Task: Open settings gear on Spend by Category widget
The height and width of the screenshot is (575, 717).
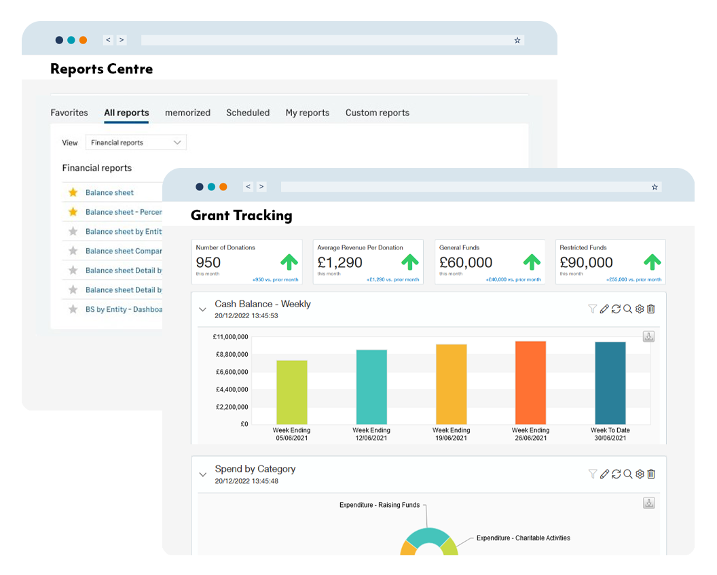Action: (x=639, y=474)
